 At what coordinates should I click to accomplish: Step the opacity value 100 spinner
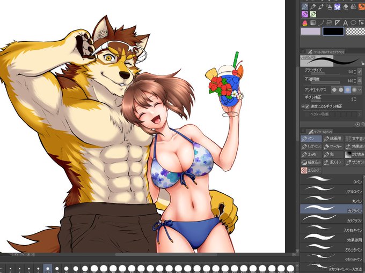(355, 81)
